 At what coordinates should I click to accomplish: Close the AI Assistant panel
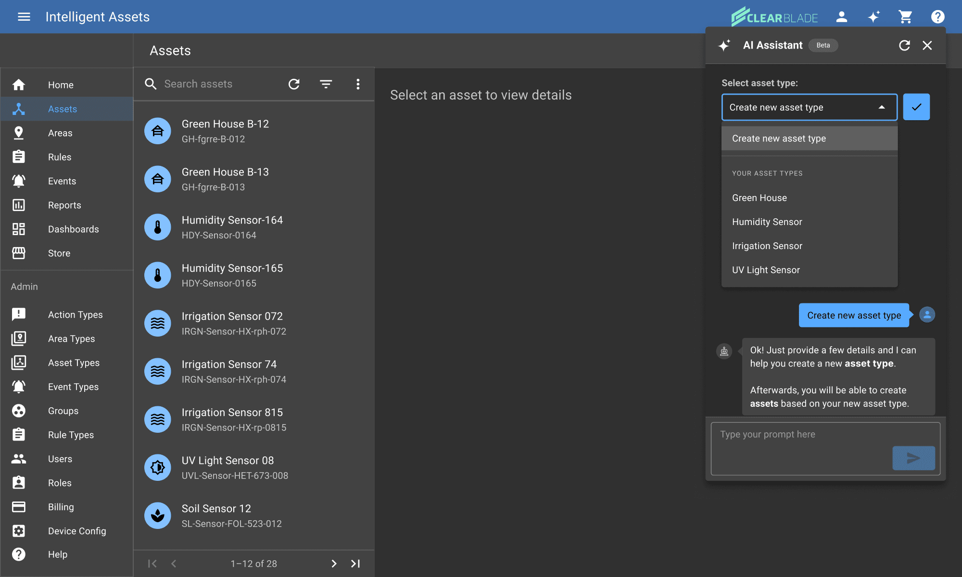(927, 45)
